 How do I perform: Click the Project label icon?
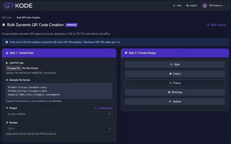click(x=7, y=108)
